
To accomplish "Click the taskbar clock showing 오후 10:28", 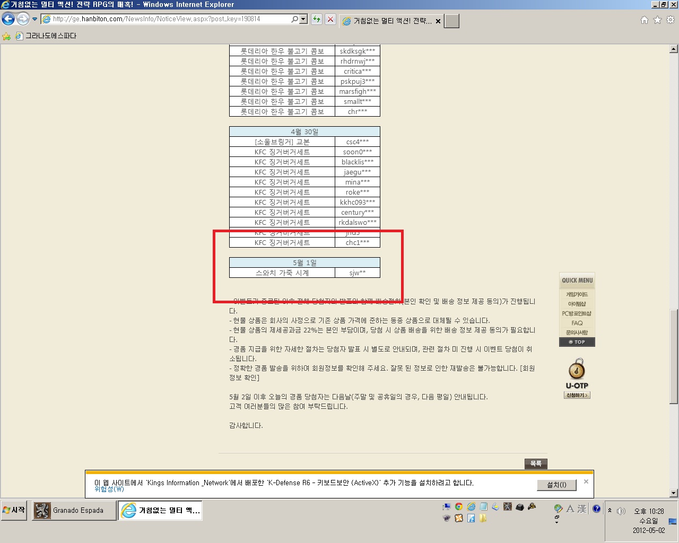I will point(649,511).
